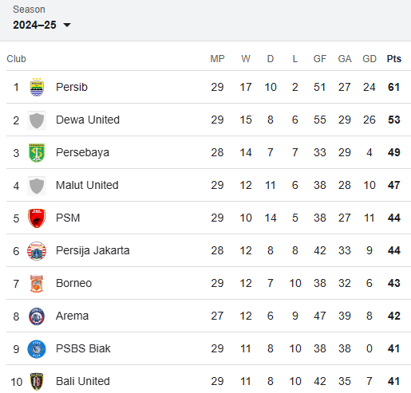Image resolution: width=411 pixels, height=393 pixels.
Task: Click the Club column header
Action: (16, 59)
